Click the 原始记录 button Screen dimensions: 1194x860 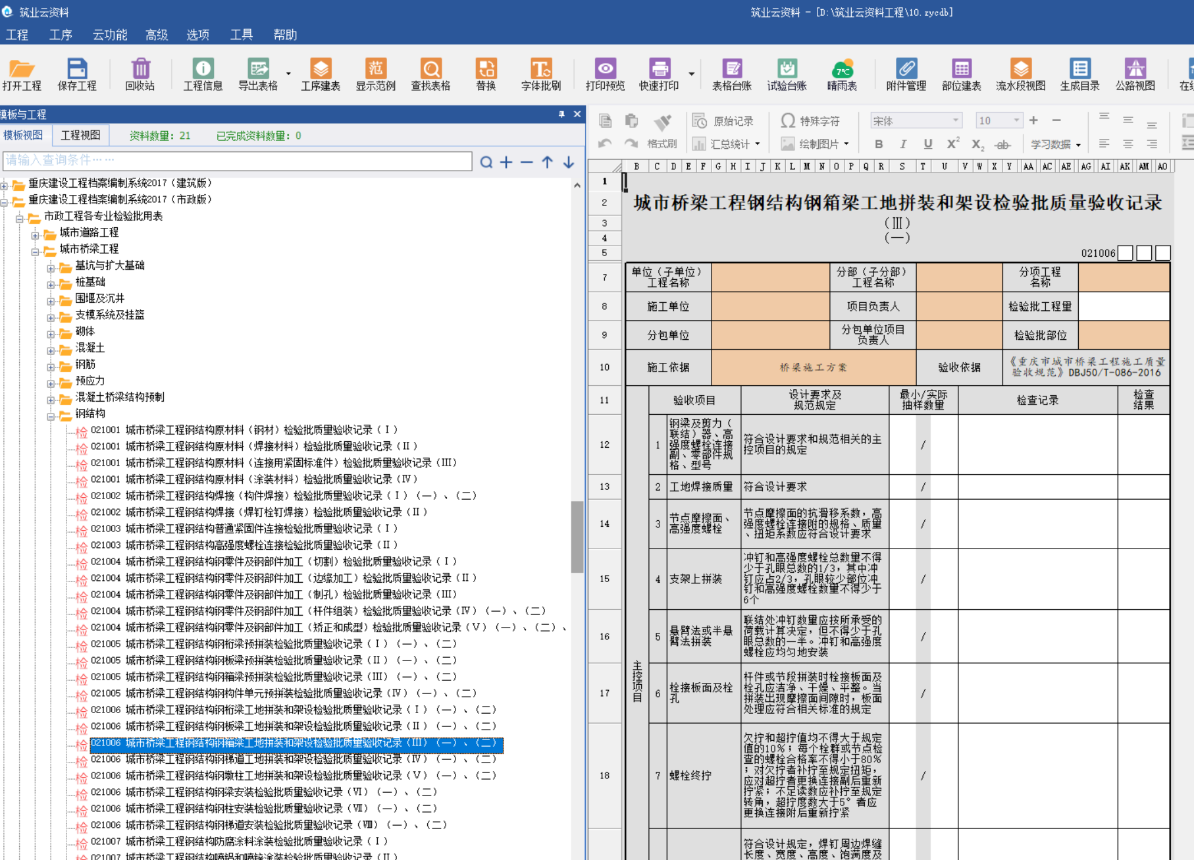pos(723,121)
